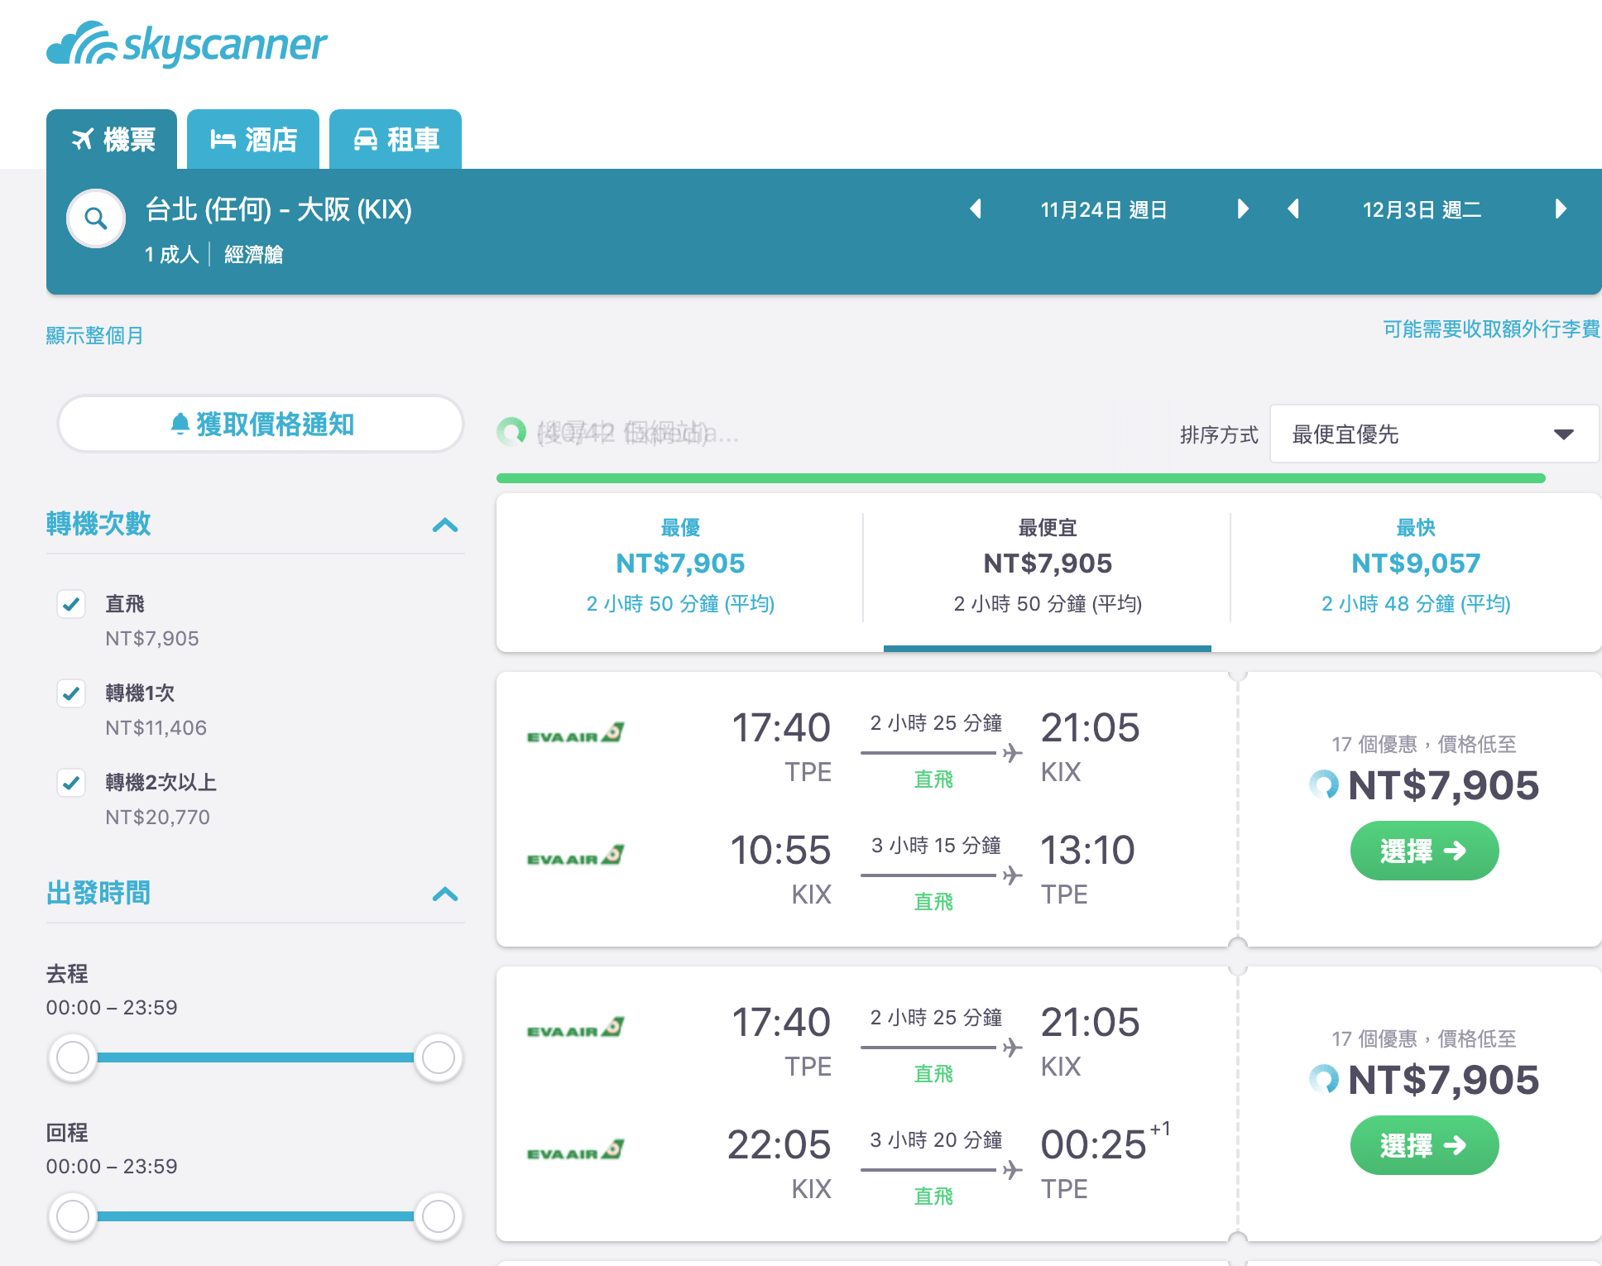Viewport: 1602px width, 1266px height.
Task: Open the 排序方式 sort dropdown
Action: pyautogui.click(x=1434, y=434)
